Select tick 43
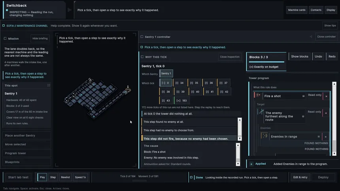 (x=166, y=101)
